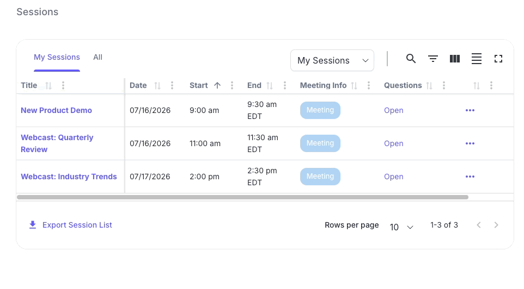Screen dimensions: 524x289
Task: Switch to the All tab
Action: tap(98, 57)
